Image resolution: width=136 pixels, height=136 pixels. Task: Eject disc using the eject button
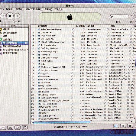coord(130,126)
